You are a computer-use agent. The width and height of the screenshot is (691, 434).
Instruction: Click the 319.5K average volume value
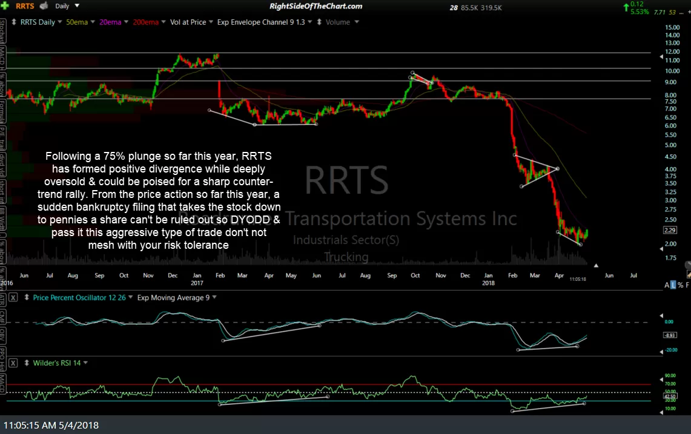click(491, 8)
